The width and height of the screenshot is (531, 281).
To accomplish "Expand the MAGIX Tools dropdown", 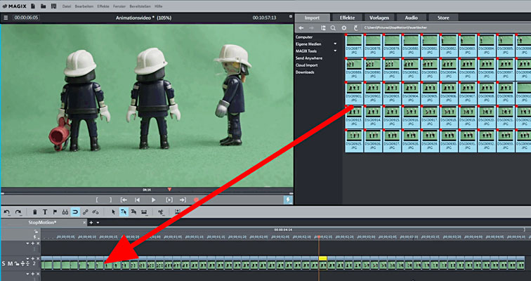I will pos(335,51).
